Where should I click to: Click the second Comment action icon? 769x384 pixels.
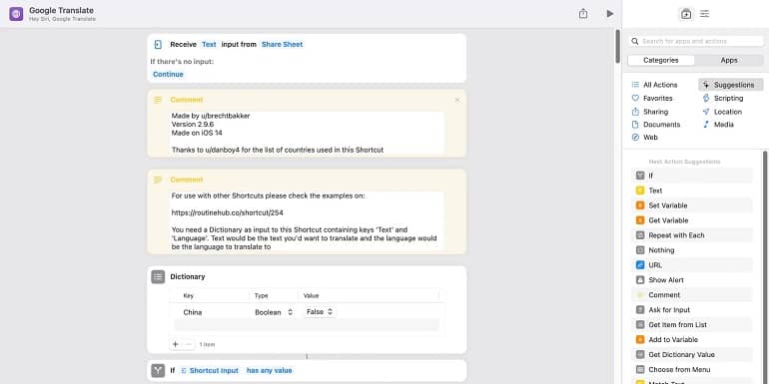[x=158, y=180]
